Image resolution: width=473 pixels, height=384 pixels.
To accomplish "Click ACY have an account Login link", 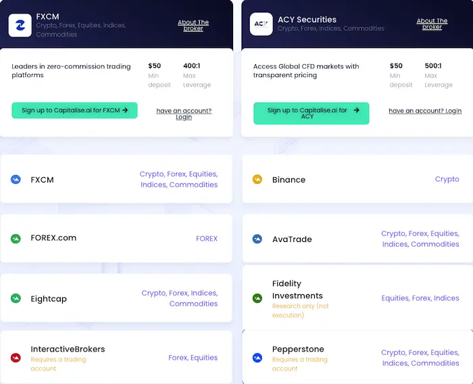I will coord(425,111).
